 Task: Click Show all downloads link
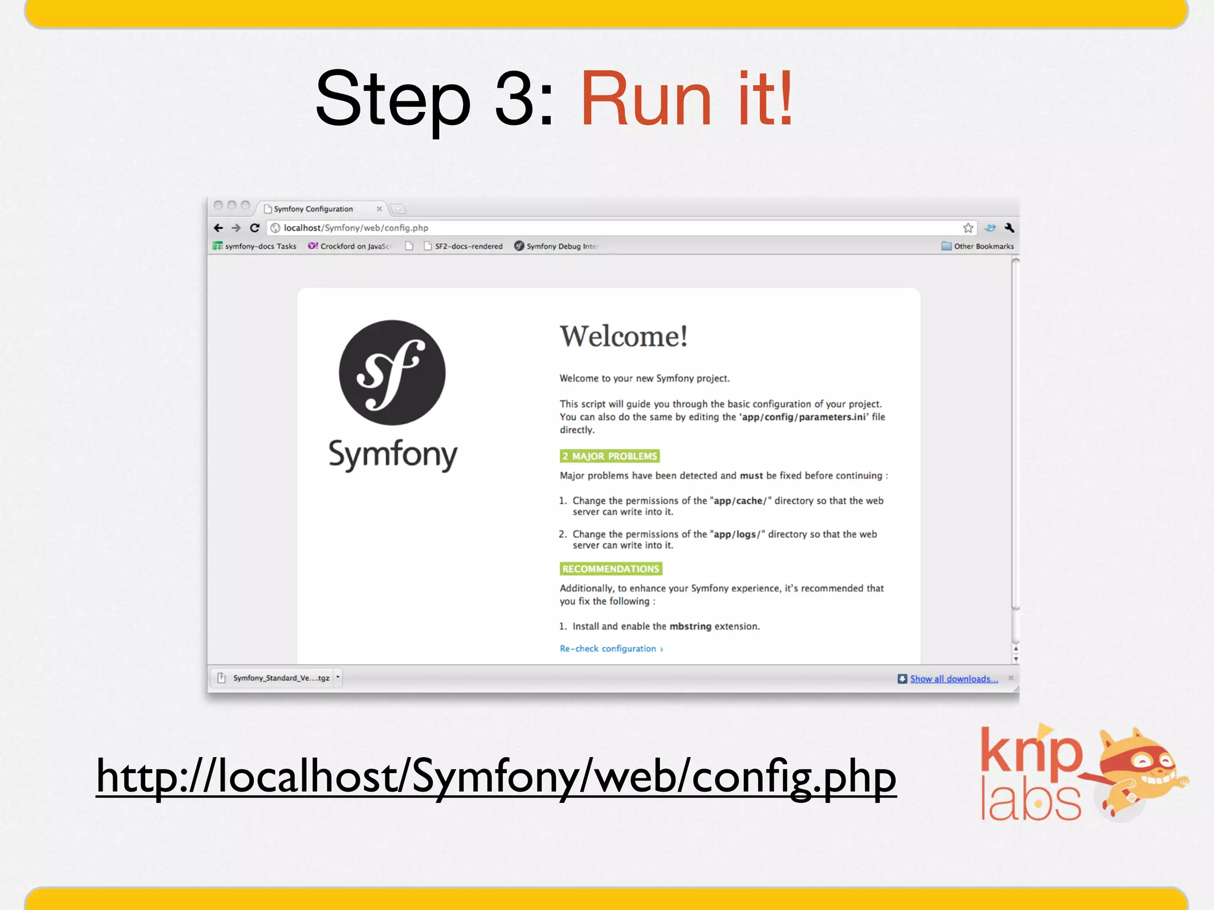[954, 679]
